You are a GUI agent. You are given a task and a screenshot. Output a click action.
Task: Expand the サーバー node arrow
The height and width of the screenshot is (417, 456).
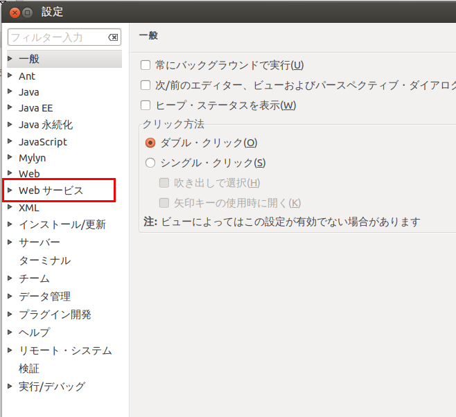pyautogui.click(x=10, y=242)
